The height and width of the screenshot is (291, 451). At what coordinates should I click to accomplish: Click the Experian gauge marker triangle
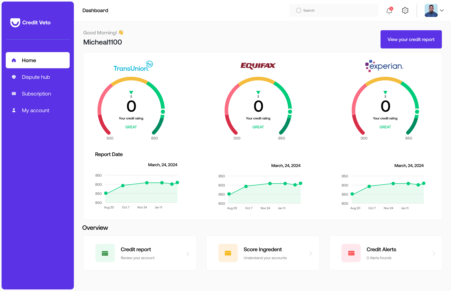click(x=385, y=92)
